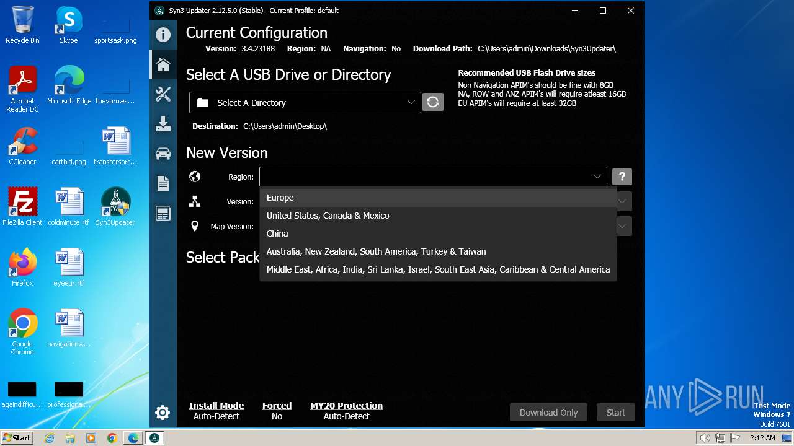Click the Start button in Syn3 Updater
The image size is (794, 446).
coord(616,413)
